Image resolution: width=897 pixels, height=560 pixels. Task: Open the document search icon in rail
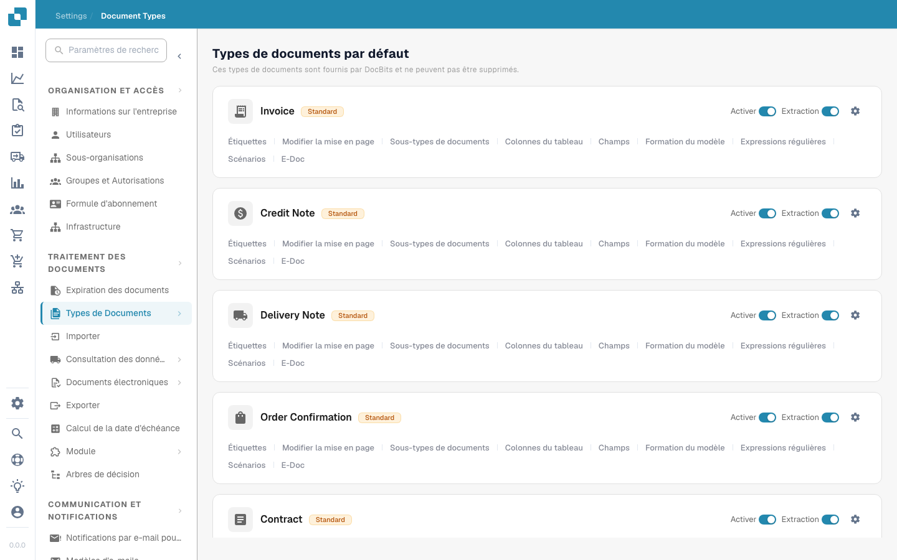tap(17, 105)
